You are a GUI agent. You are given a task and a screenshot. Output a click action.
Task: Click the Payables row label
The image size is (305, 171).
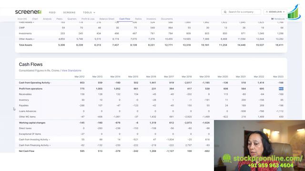pos(24,105)
